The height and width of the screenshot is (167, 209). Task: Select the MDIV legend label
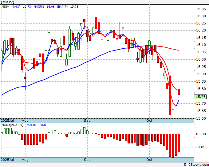coord(5,7)
